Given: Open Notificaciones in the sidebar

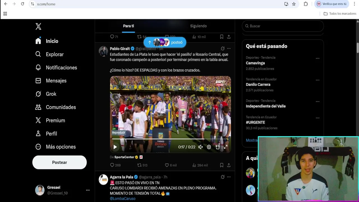Looking at the screenshot, I should click(x=56, y=68).
